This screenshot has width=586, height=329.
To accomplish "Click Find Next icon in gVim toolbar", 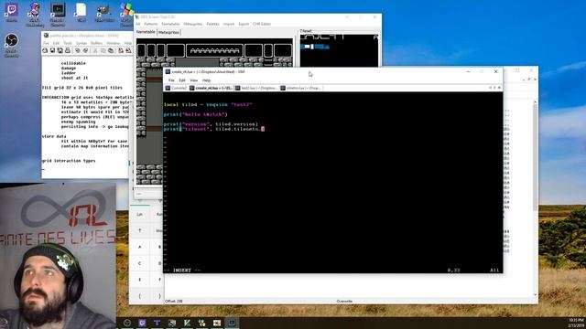I will (x=128, y=50).
